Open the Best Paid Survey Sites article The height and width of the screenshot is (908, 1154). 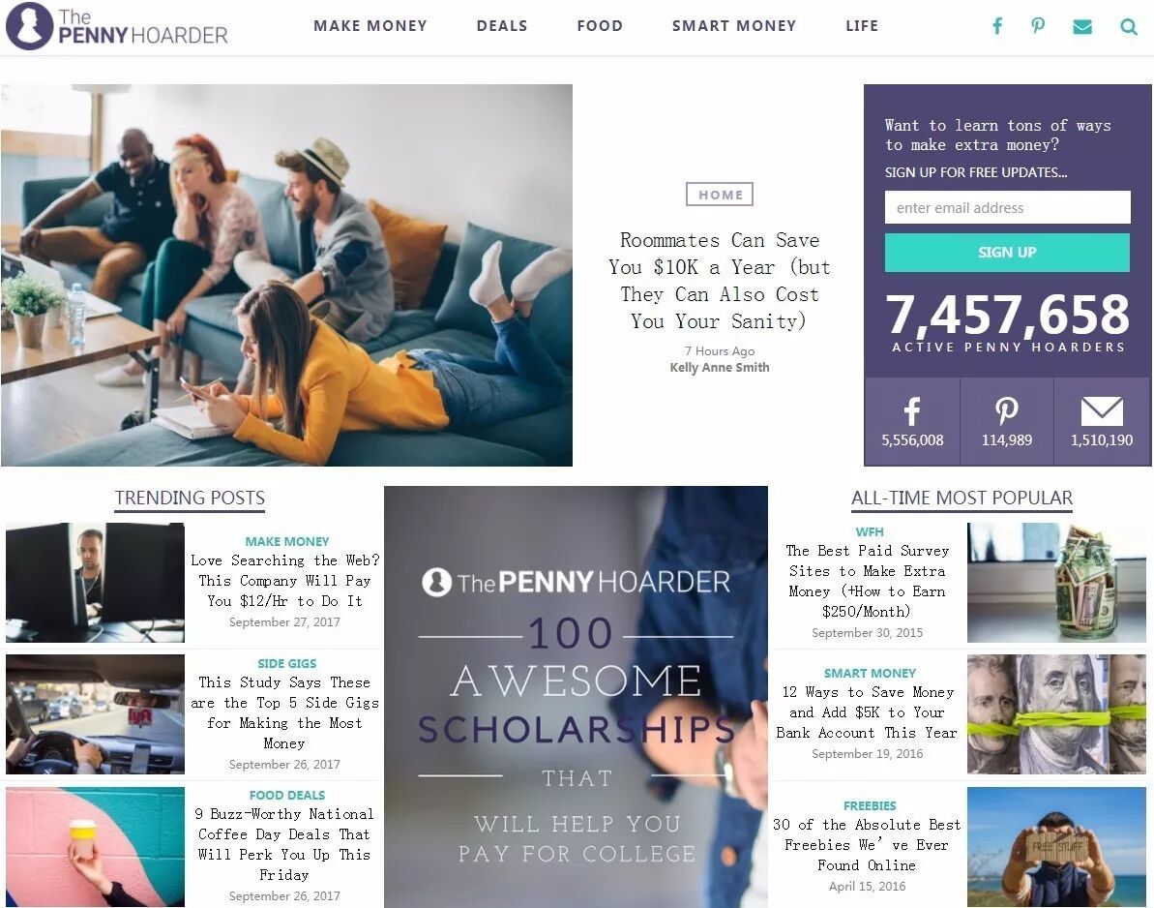point(867,581)
